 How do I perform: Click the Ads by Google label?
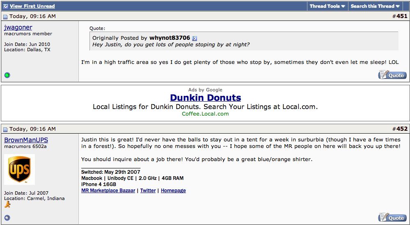(205, 90)
